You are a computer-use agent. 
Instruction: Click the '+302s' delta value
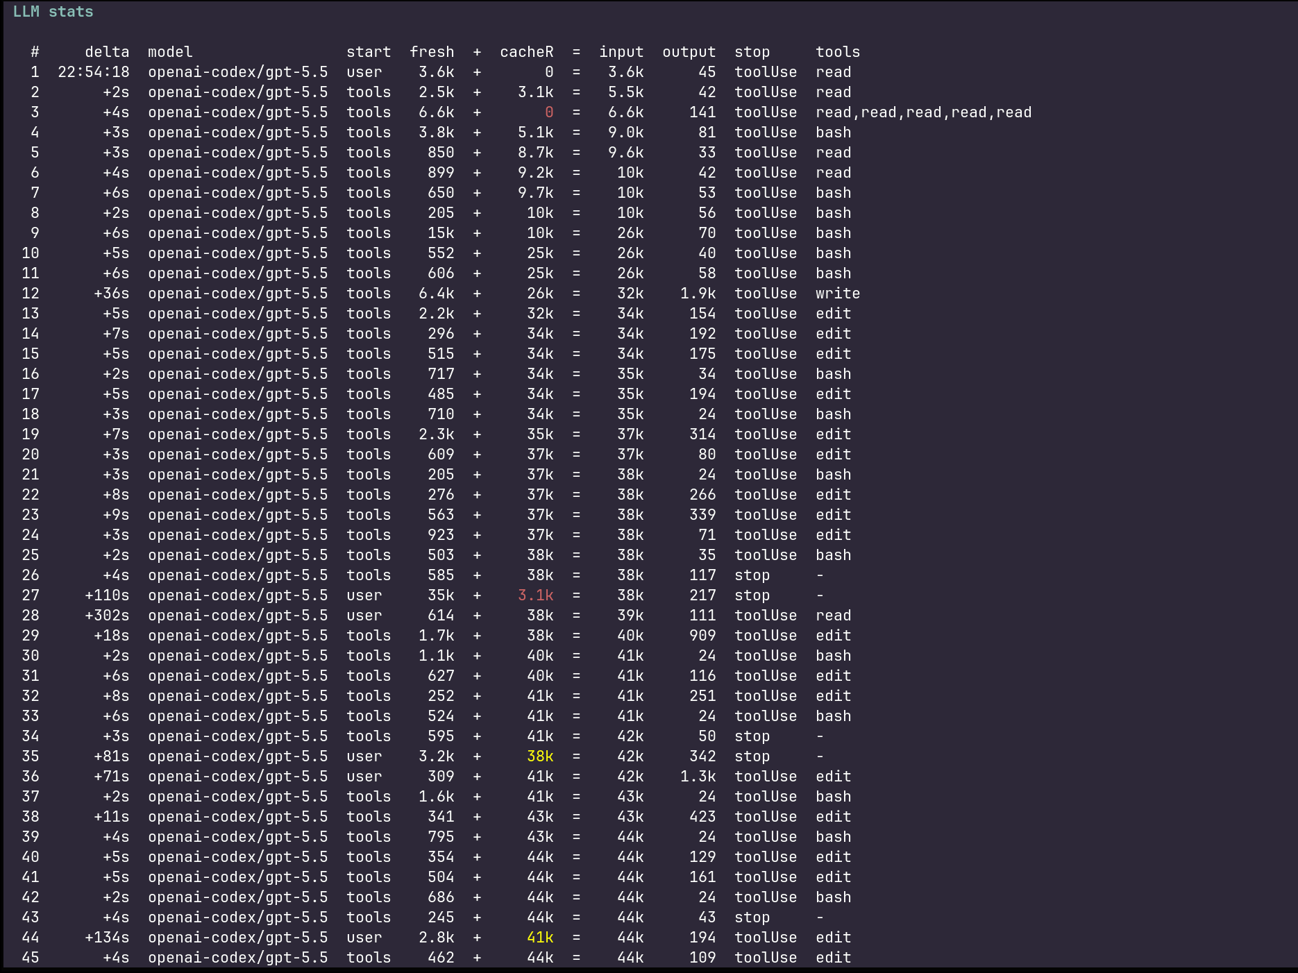(107, 616)
